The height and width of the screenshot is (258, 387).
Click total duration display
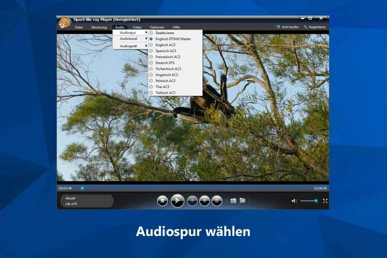point(320,188)
